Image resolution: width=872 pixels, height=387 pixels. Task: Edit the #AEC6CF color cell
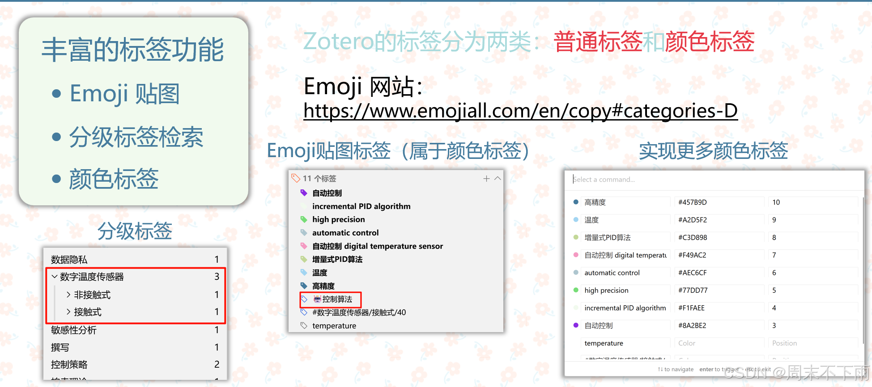[x=719, y=273]
